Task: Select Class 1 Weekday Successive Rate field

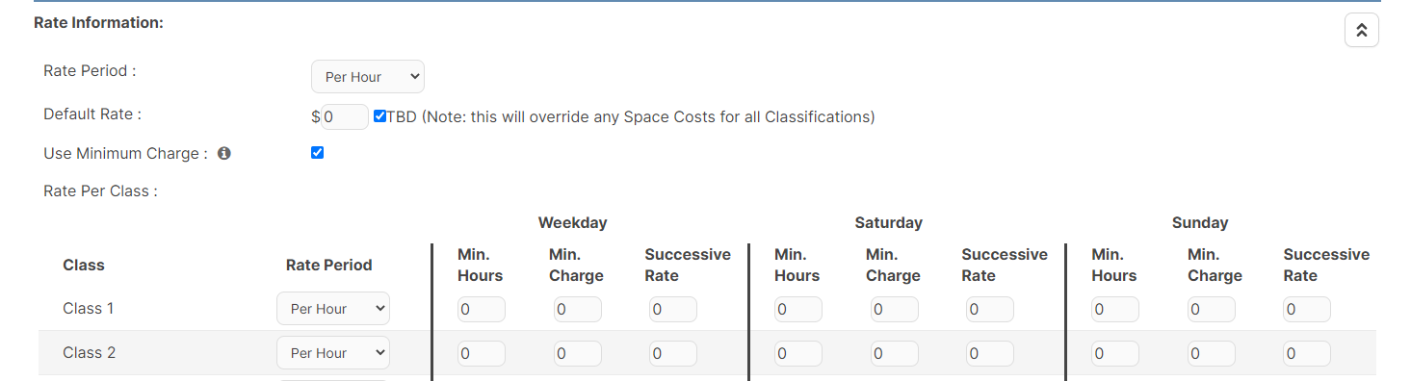Action: [673, 309]
